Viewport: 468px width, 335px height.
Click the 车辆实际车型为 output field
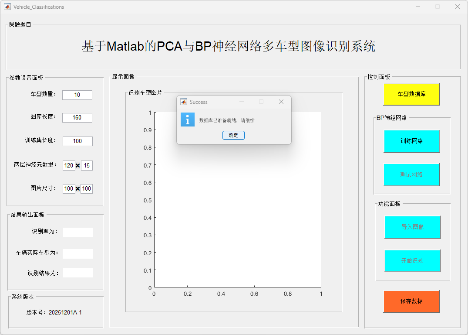click(77, 253)
